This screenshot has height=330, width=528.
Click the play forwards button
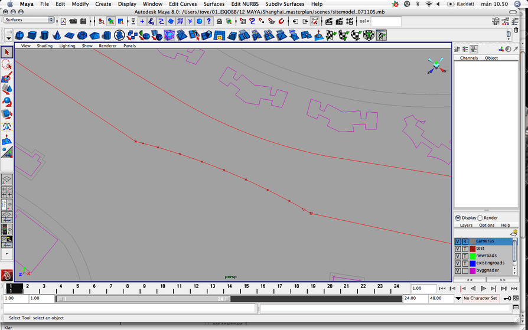(483, 289)
